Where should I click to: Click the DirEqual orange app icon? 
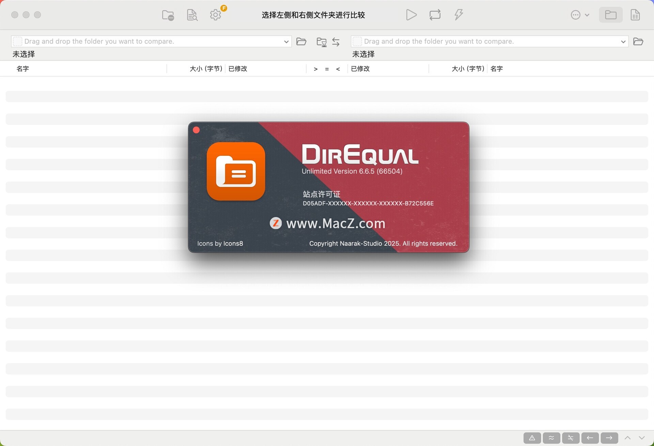point(236,171)
